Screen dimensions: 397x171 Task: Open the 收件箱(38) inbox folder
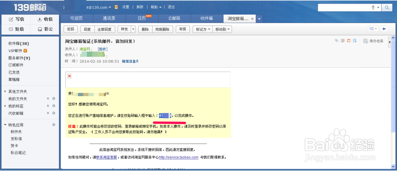(19, 44)
